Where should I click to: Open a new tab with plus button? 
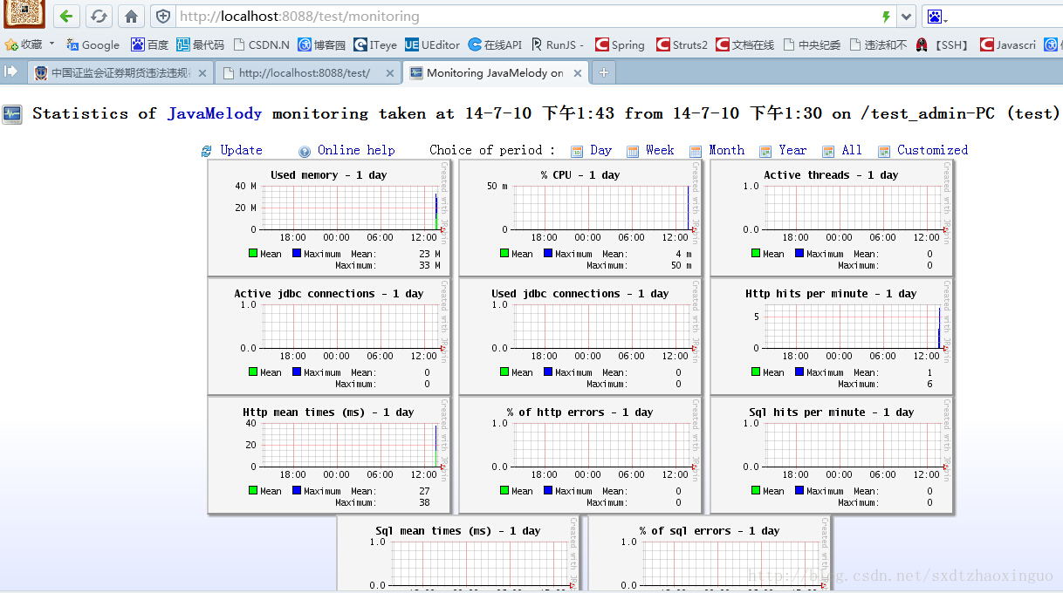(603, 73)
